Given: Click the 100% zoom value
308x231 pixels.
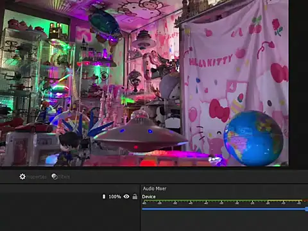Looking at the screenshot, I should pos(115,196).
